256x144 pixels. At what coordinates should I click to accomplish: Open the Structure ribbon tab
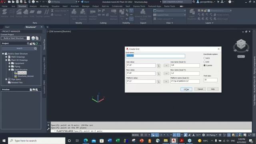point(22,6)
